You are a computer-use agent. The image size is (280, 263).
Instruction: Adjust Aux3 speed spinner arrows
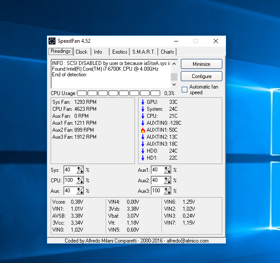click(168, 191)
